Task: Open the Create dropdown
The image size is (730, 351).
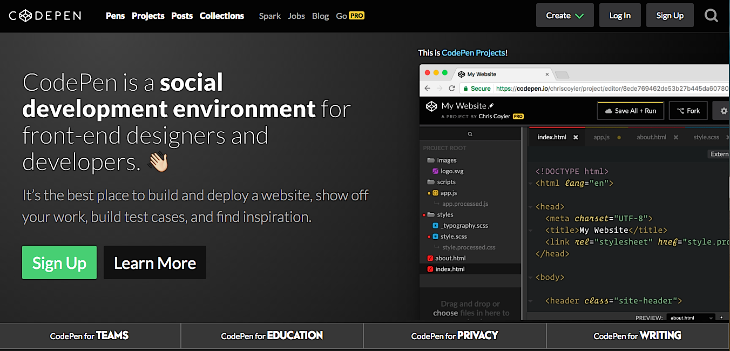Action: tap(565, 15)
